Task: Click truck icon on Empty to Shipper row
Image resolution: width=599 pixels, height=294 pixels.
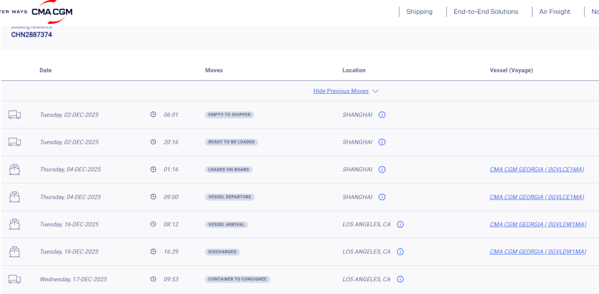Action: coord(14,115)
